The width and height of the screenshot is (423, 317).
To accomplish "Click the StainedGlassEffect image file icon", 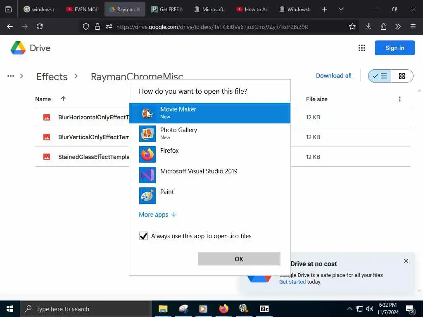I will 47,156.
